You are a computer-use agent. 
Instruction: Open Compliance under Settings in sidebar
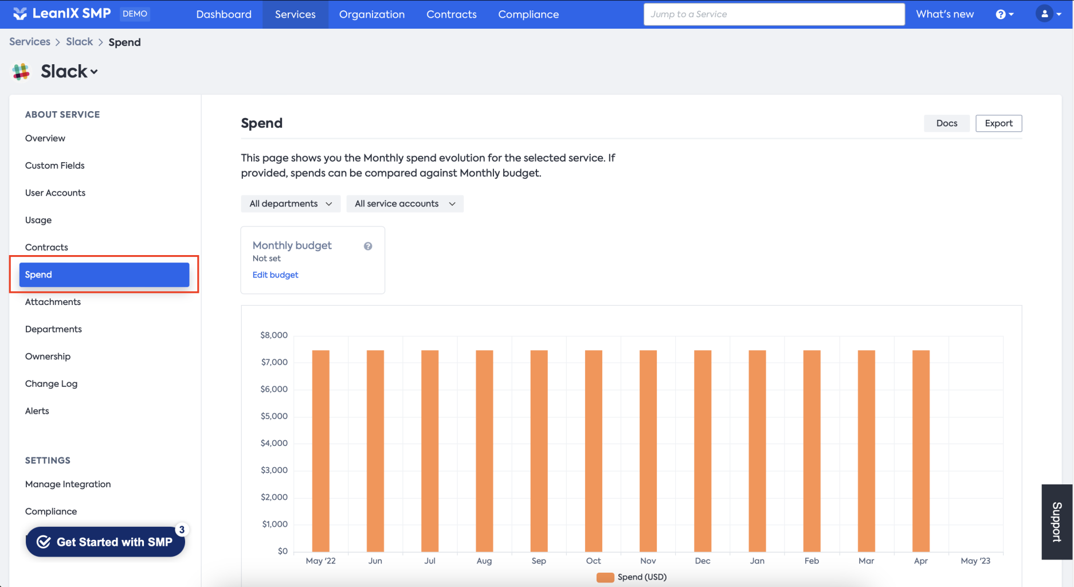click(51, 511)
